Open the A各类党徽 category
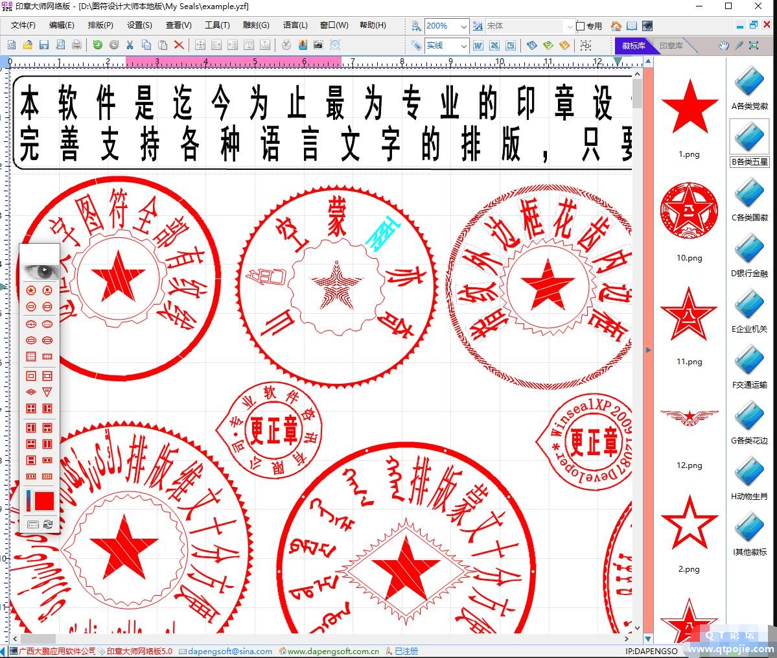The image size is (777, 658). point(750,88)
